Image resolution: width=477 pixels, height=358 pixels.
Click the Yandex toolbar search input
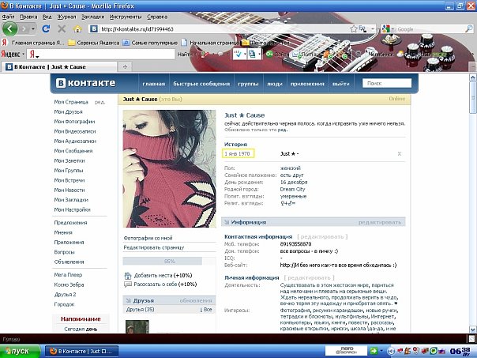pyautogui.click(x=101, y=55)
